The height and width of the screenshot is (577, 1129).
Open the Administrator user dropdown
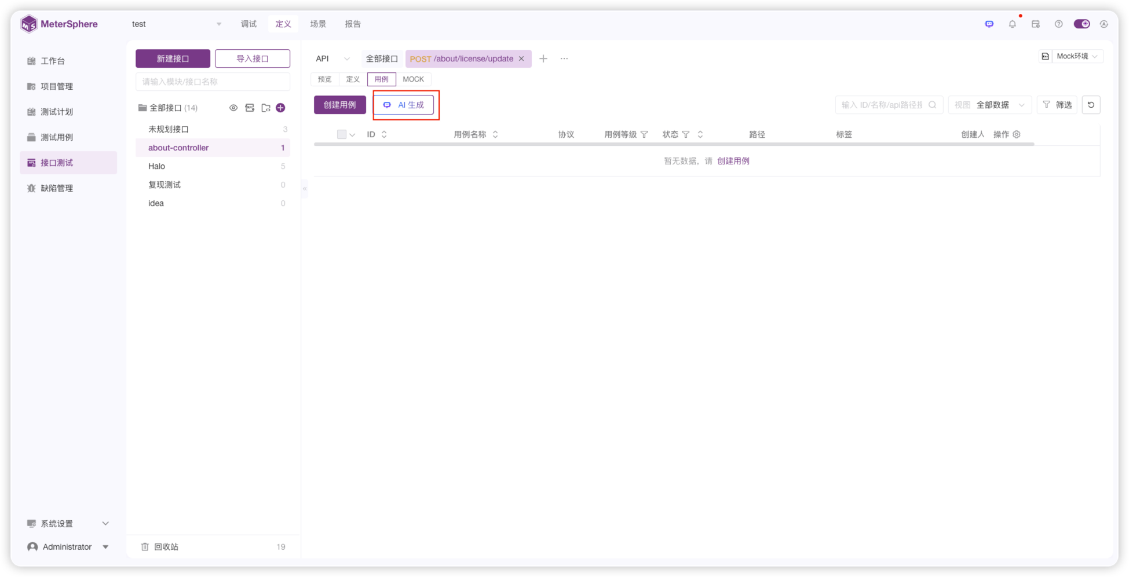(x=68, y=547)
